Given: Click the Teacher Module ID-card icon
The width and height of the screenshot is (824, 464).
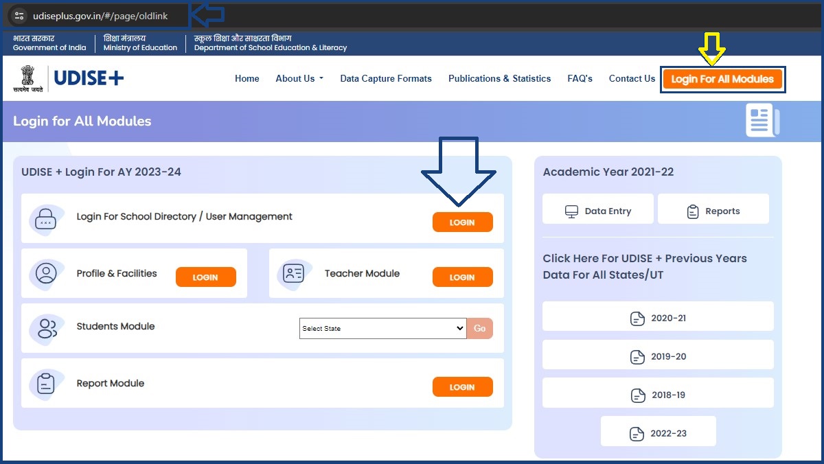Looking at the screenshot, I should (294, 273).
